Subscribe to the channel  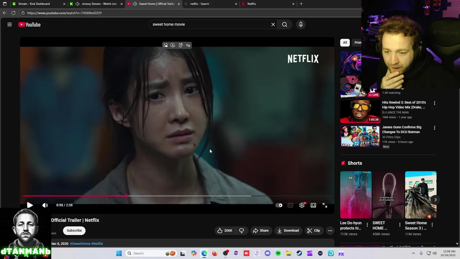click(x=74, y=231)
